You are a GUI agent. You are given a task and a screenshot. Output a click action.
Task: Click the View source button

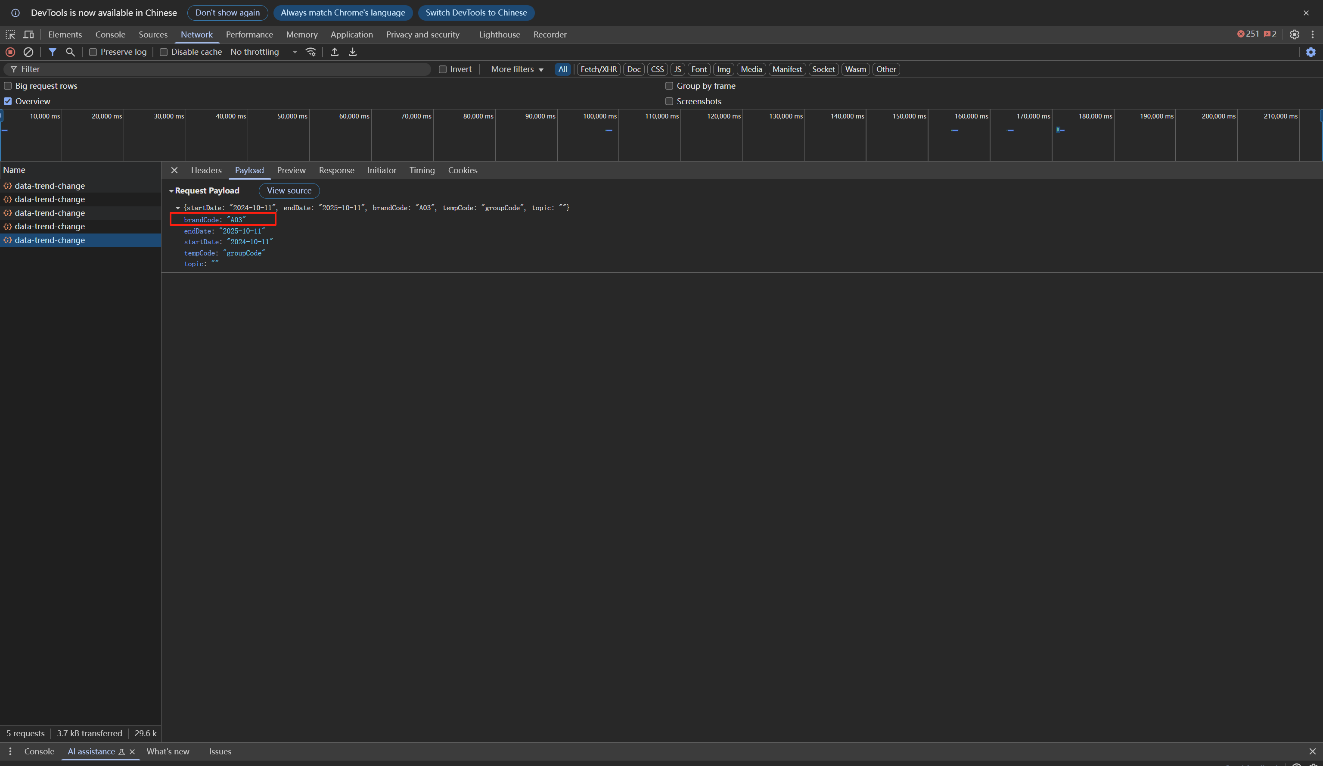point(289,190)
